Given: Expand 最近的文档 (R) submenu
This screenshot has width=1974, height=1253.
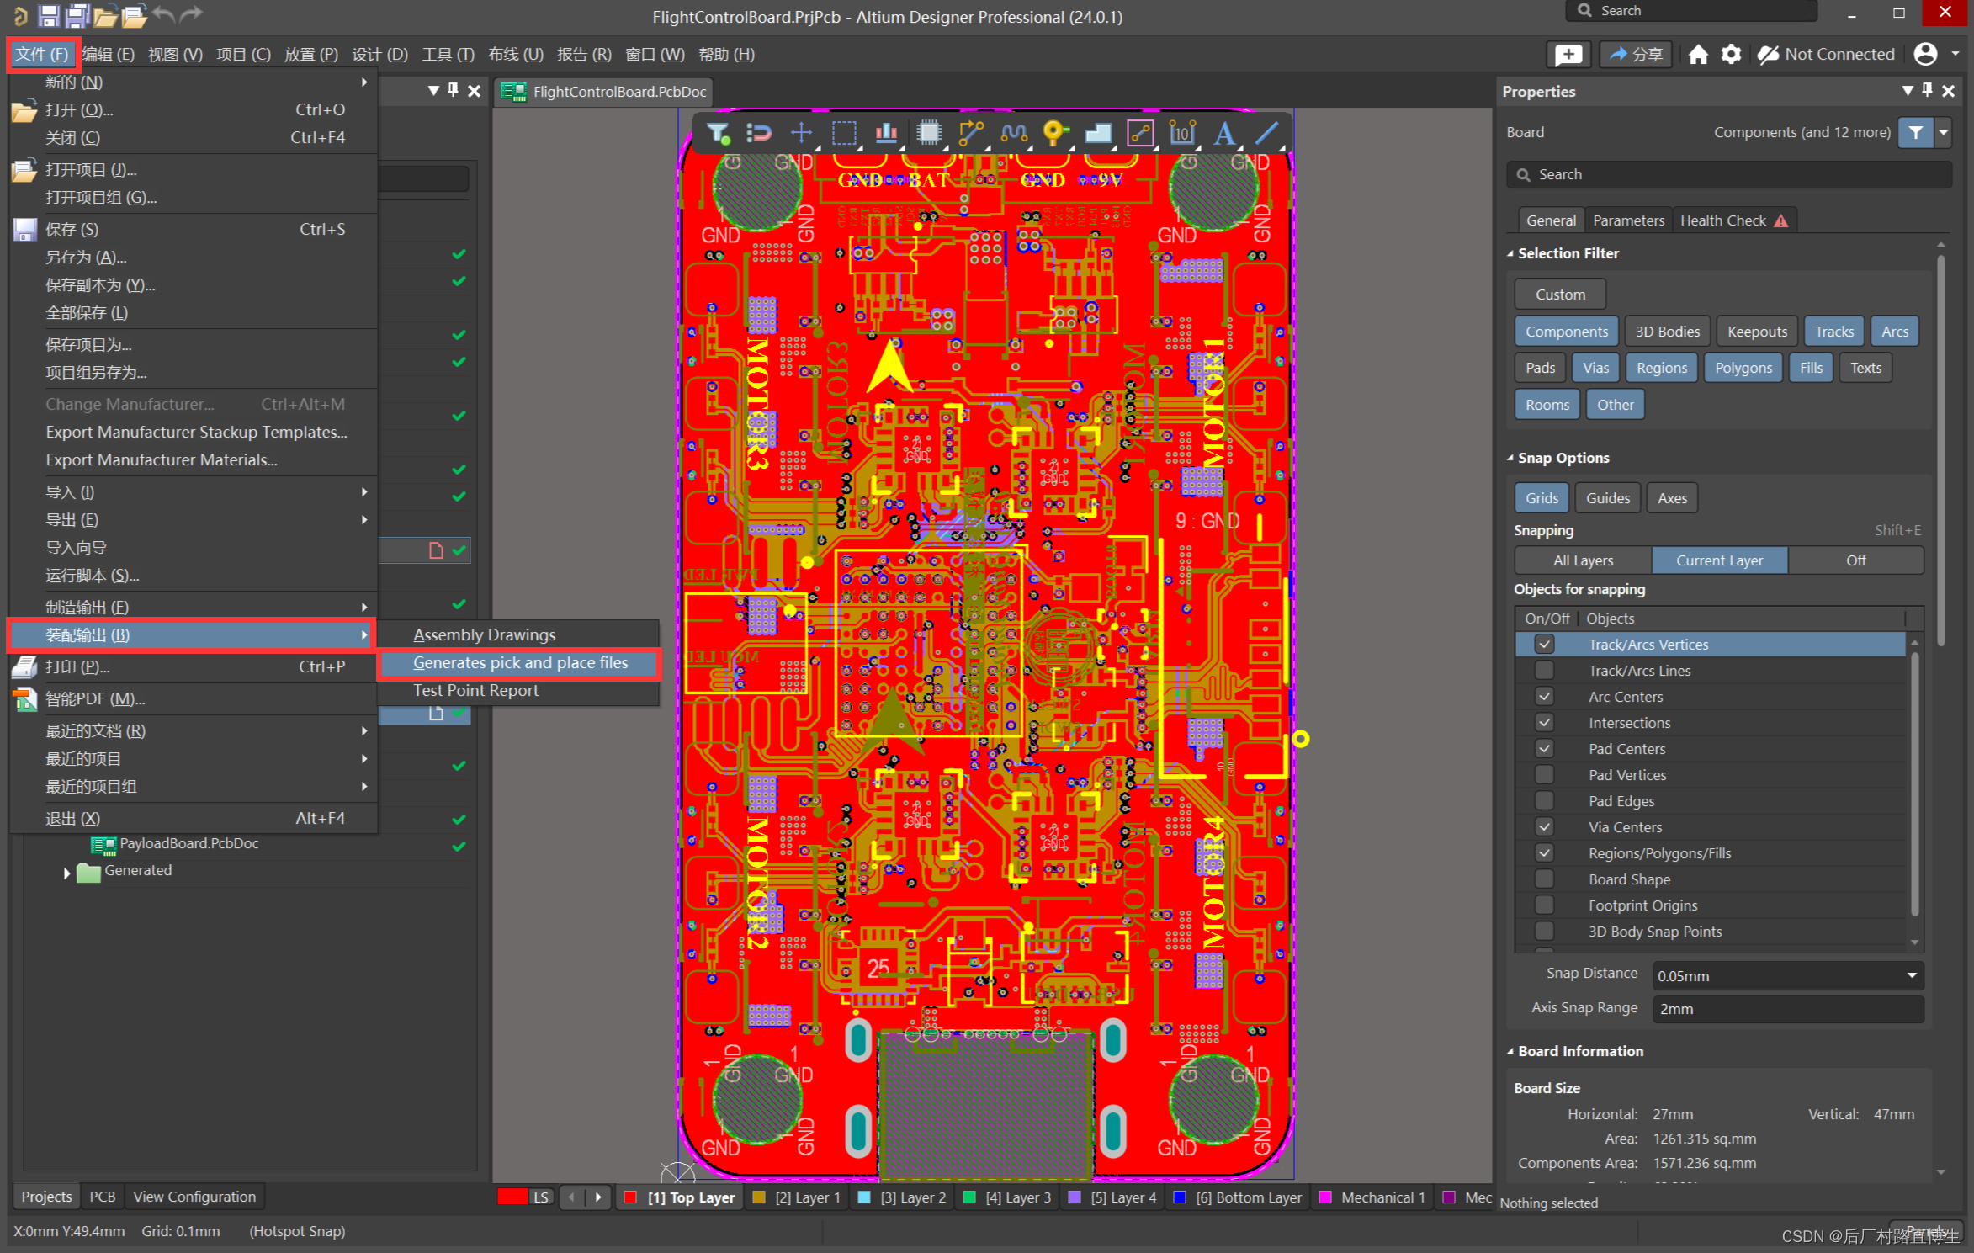Looking at the screenshot, I should pos(193,731).
